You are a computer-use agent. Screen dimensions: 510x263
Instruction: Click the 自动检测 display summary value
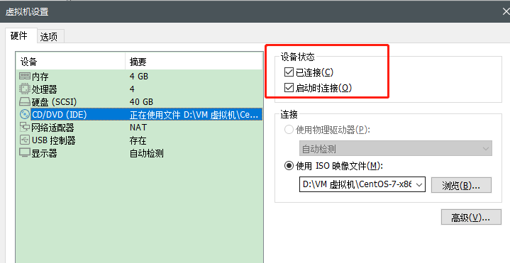[146, 153]
